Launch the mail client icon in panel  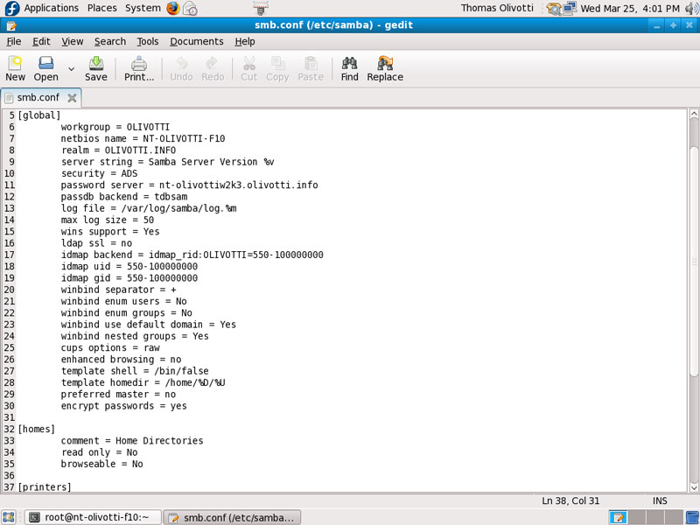click(190, 9)
